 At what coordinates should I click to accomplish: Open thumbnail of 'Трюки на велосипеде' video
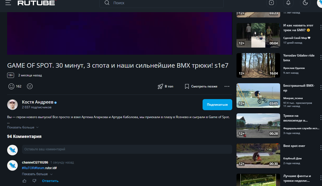click(258, 125)
